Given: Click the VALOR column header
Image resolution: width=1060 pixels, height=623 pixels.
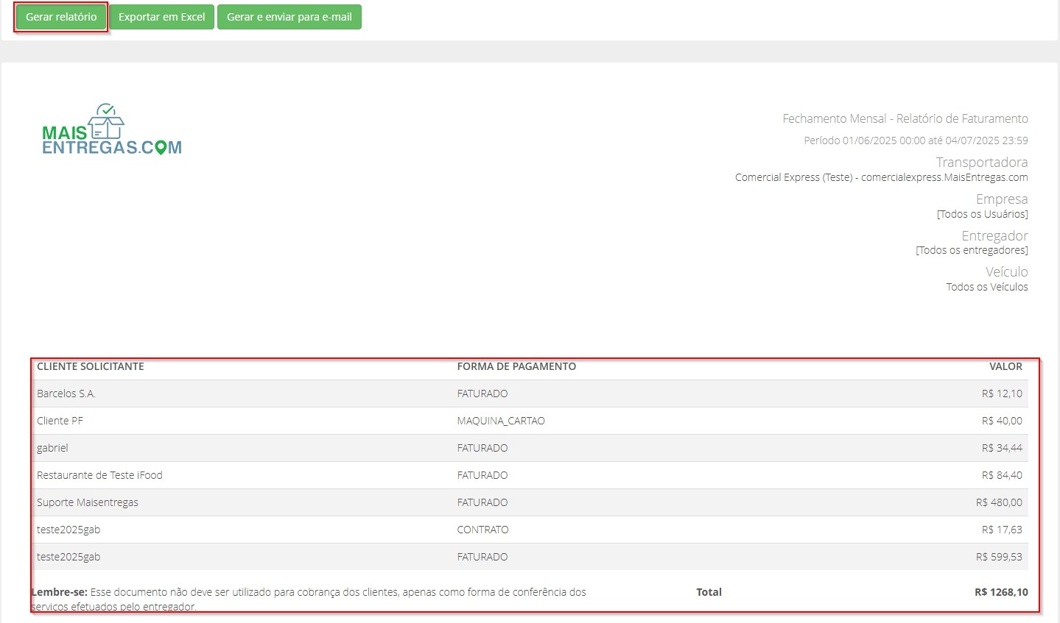Looking at the screenshot, I should [x=1005, y=366].
